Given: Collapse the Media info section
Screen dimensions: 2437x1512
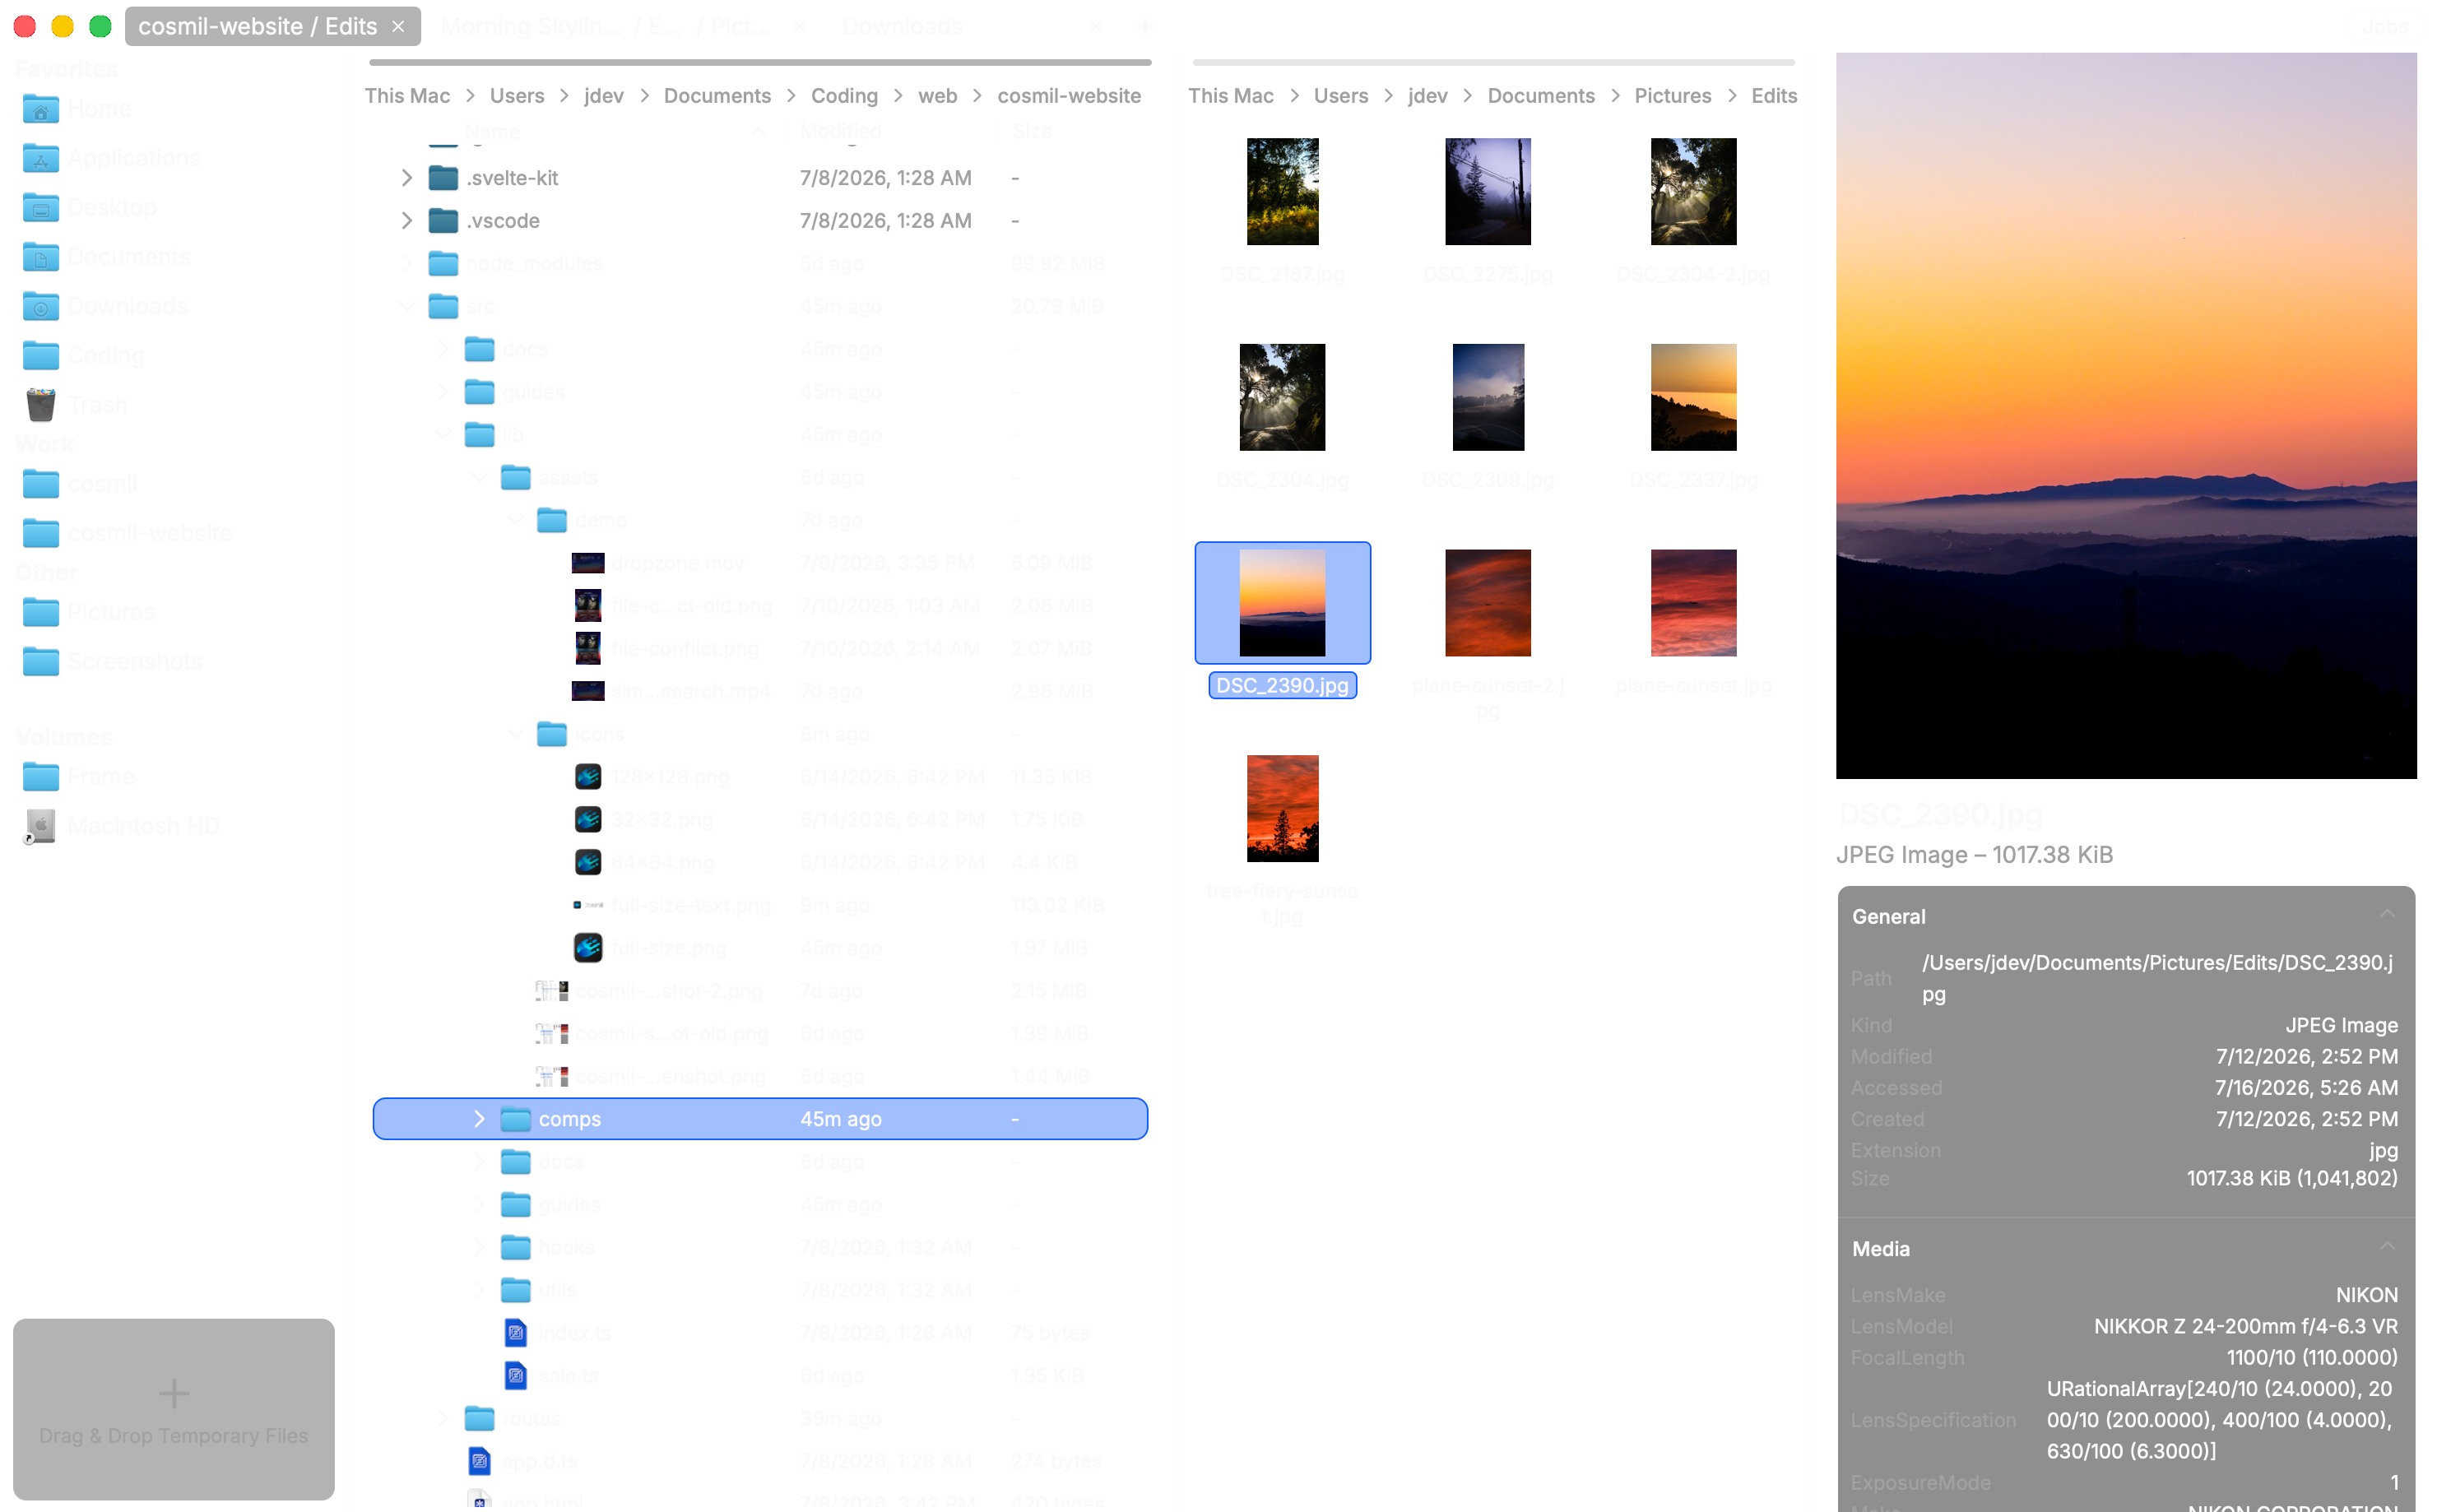Looking at the screenshot, I should (2386, 1246).
